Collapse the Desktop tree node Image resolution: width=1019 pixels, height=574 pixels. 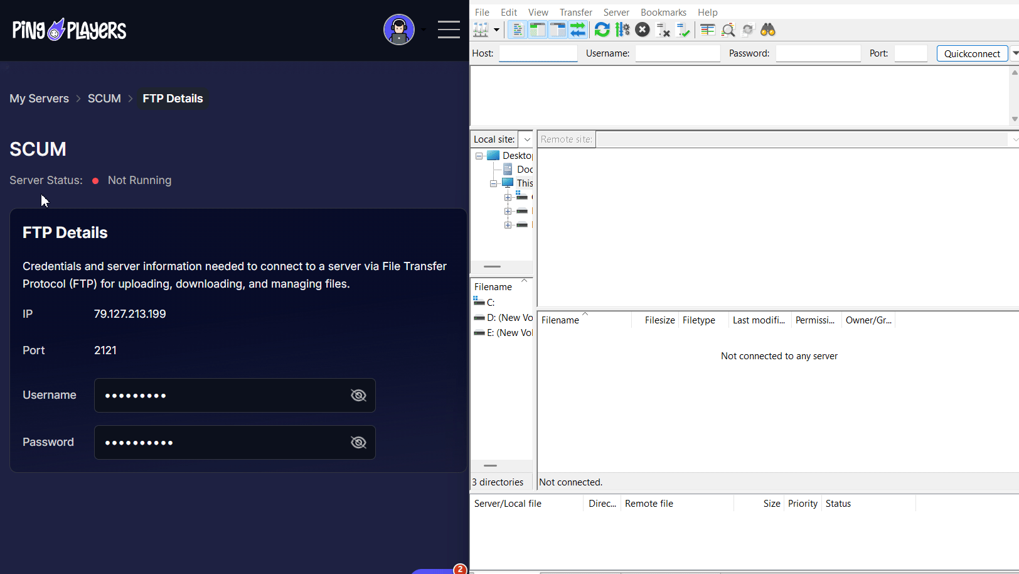[479, 156]
